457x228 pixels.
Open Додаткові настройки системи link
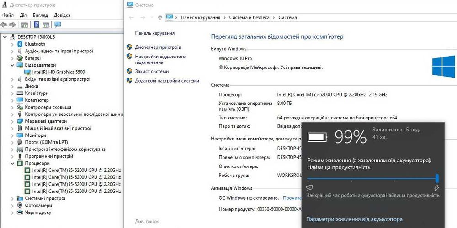167,81
